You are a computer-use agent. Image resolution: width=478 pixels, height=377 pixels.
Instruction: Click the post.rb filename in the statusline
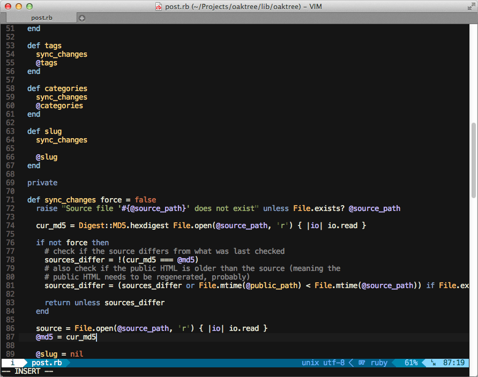point(47,363)
